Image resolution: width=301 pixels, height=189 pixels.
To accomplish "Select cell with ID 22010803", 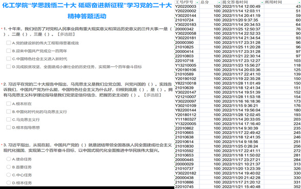I will tap(187, 56).
